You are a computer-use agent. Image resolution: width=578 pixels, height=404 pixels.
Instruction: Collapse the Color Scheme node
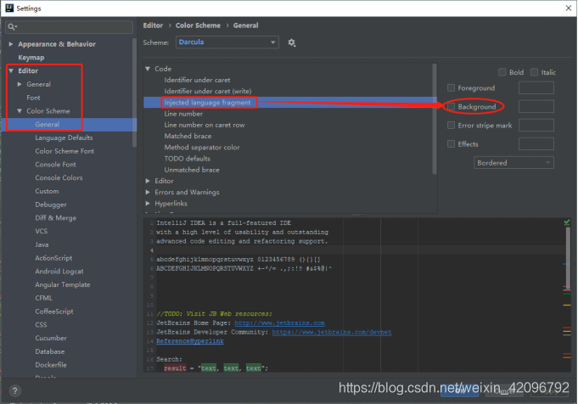point(20,110)
